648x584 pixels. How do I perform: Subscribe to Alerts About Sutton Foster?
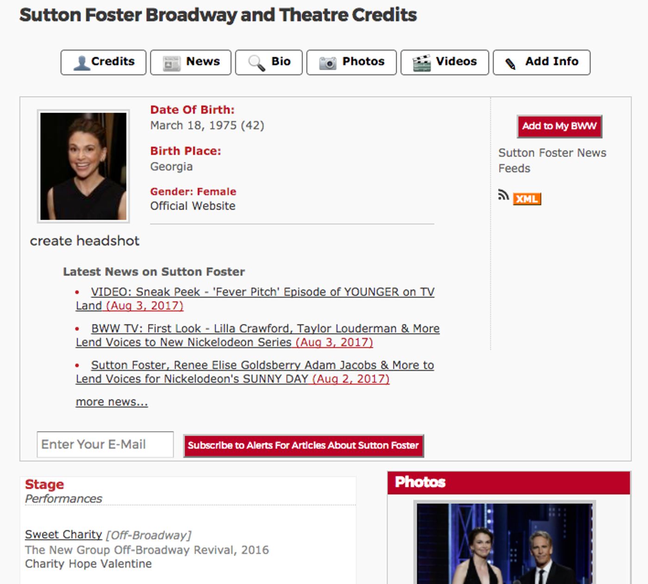304,445
